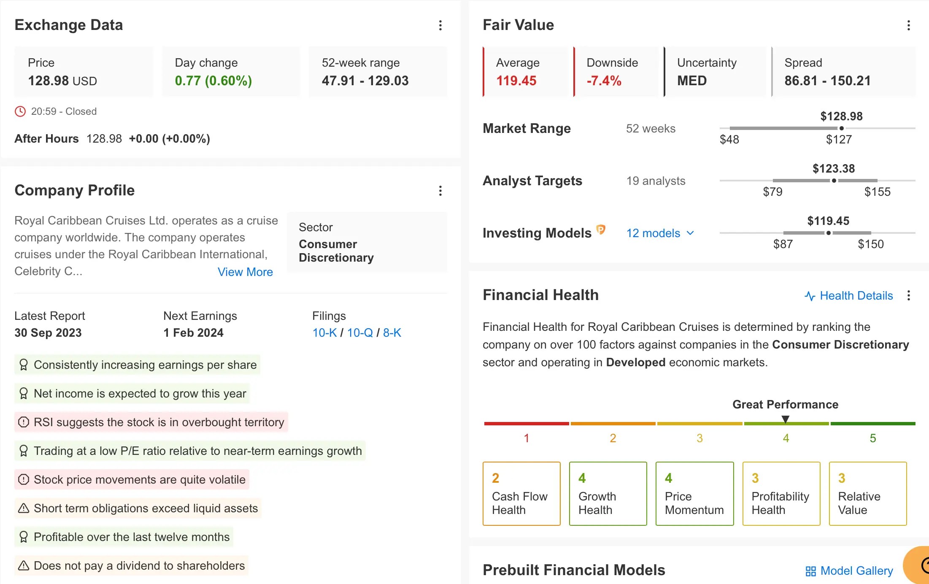Click the market closed clock icon
This screenshot has width=929, height=584.
point(20,111)
